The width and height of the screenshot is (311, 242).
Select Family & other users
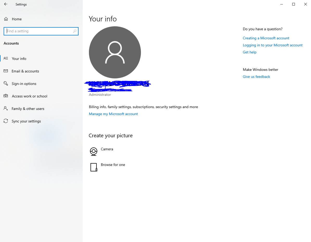click(x=28, y=109)
